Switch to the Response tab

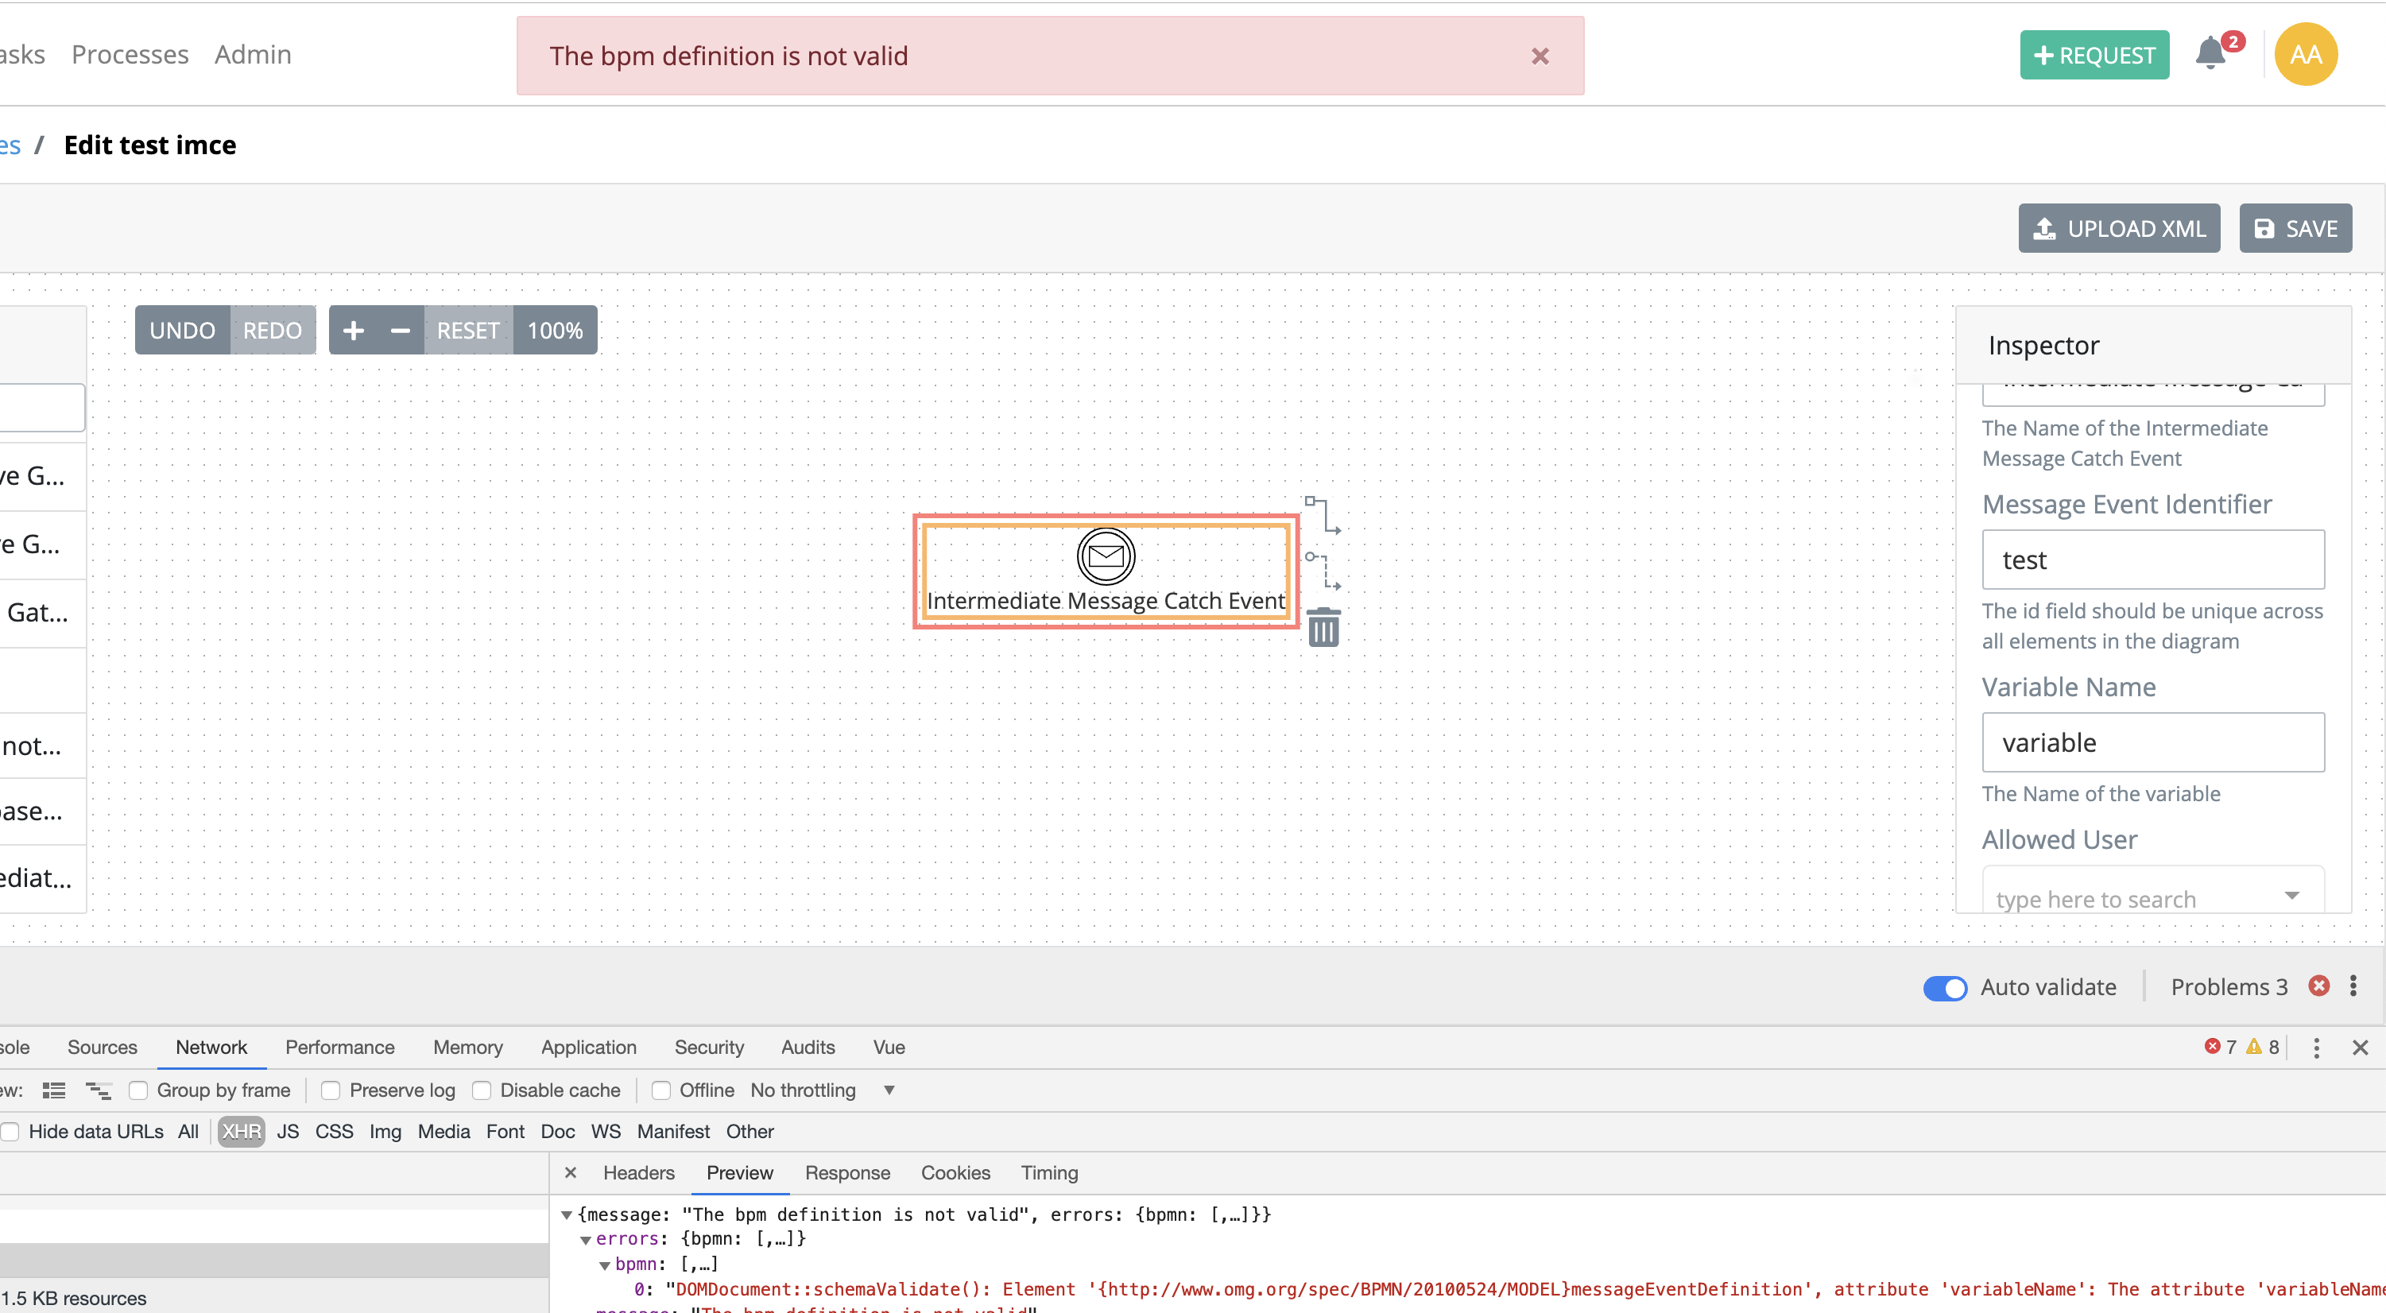846,1172
